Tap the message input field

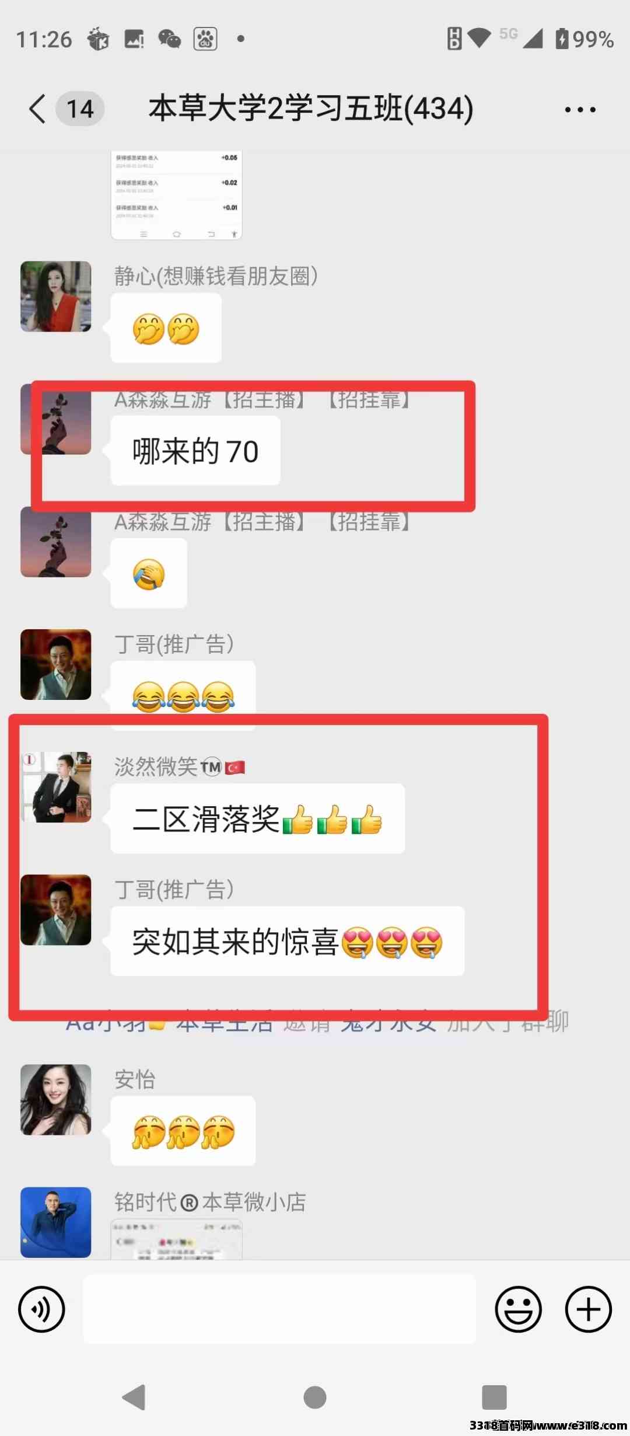[x=279, y=1309]
